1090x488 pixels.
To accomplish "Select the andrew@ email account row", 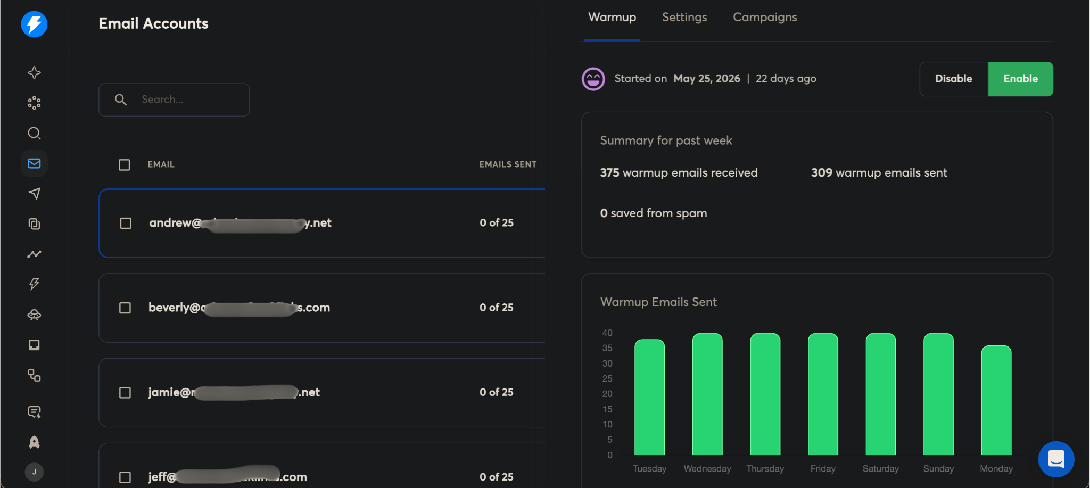I will 322,223.
